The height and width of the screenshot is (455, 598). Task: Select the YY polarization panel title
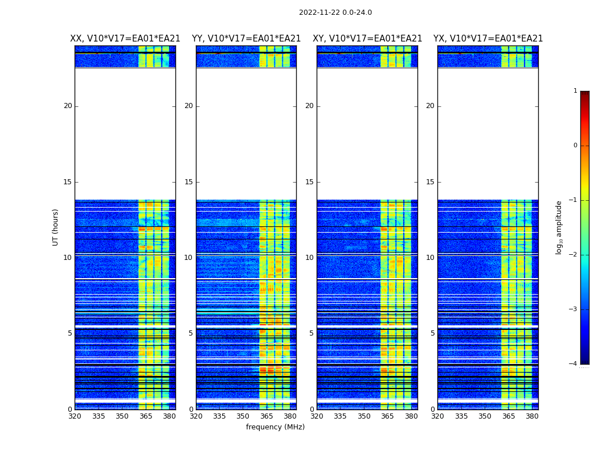[x=246, y=39]
